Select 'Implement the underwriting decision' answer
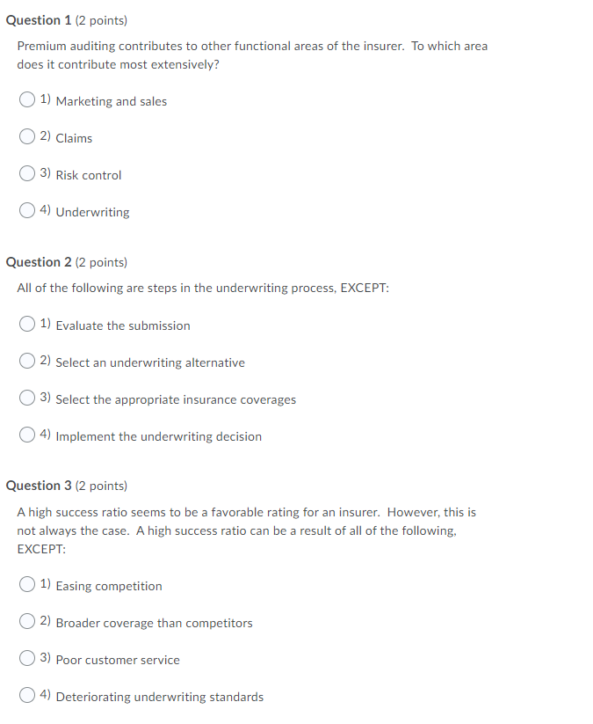 pos(27,435)
